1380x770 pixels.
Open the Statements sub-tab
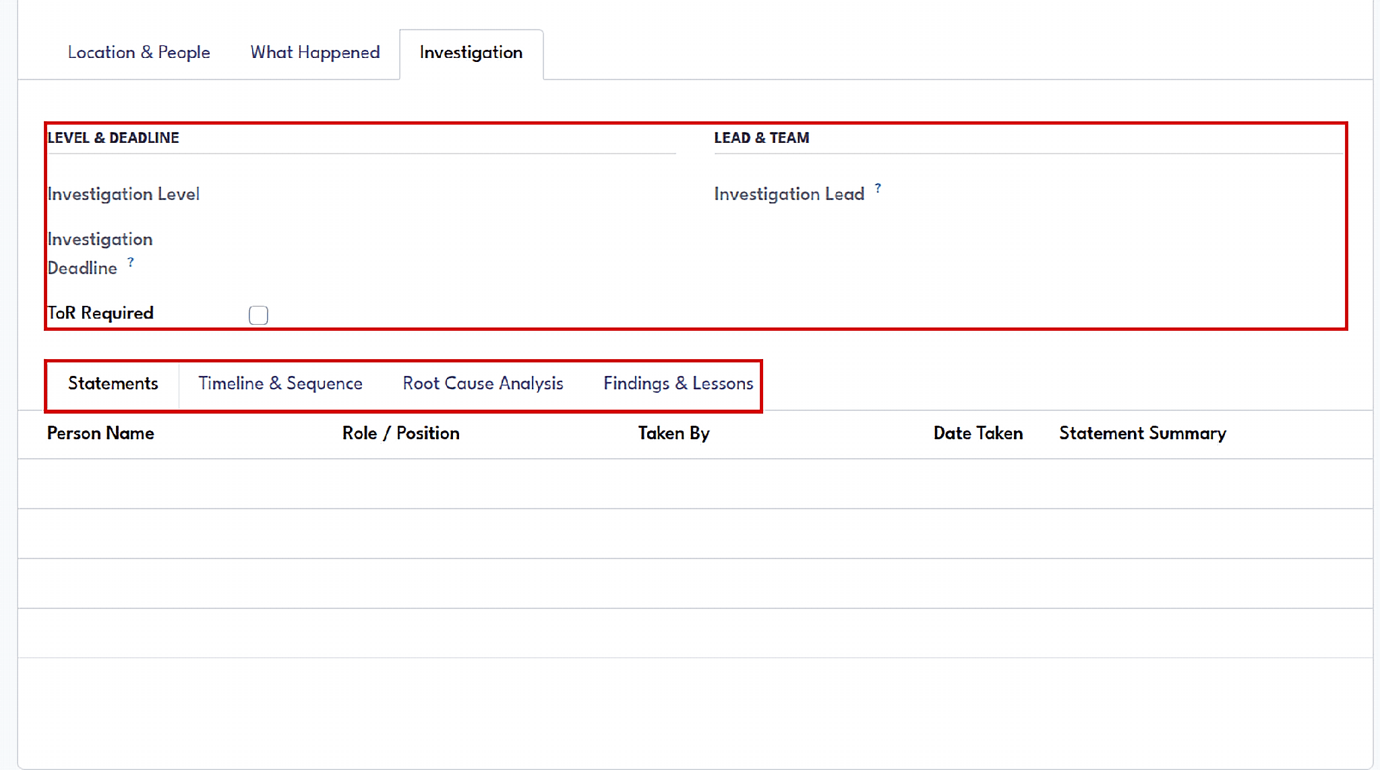click(x=113, y=383)
